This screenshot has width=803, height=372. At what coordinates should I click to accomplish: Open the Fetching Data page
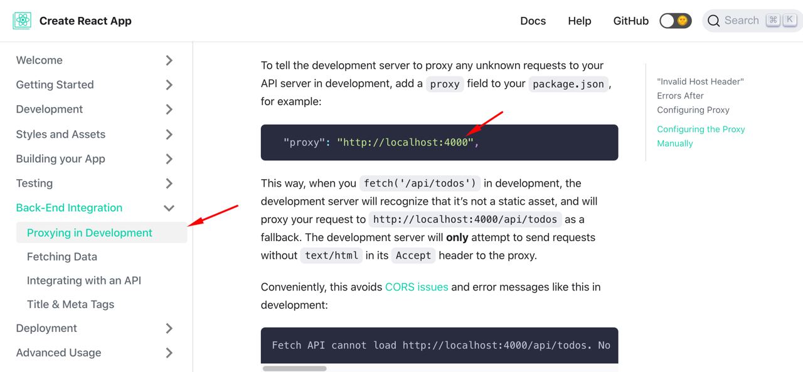coord(62,256)
